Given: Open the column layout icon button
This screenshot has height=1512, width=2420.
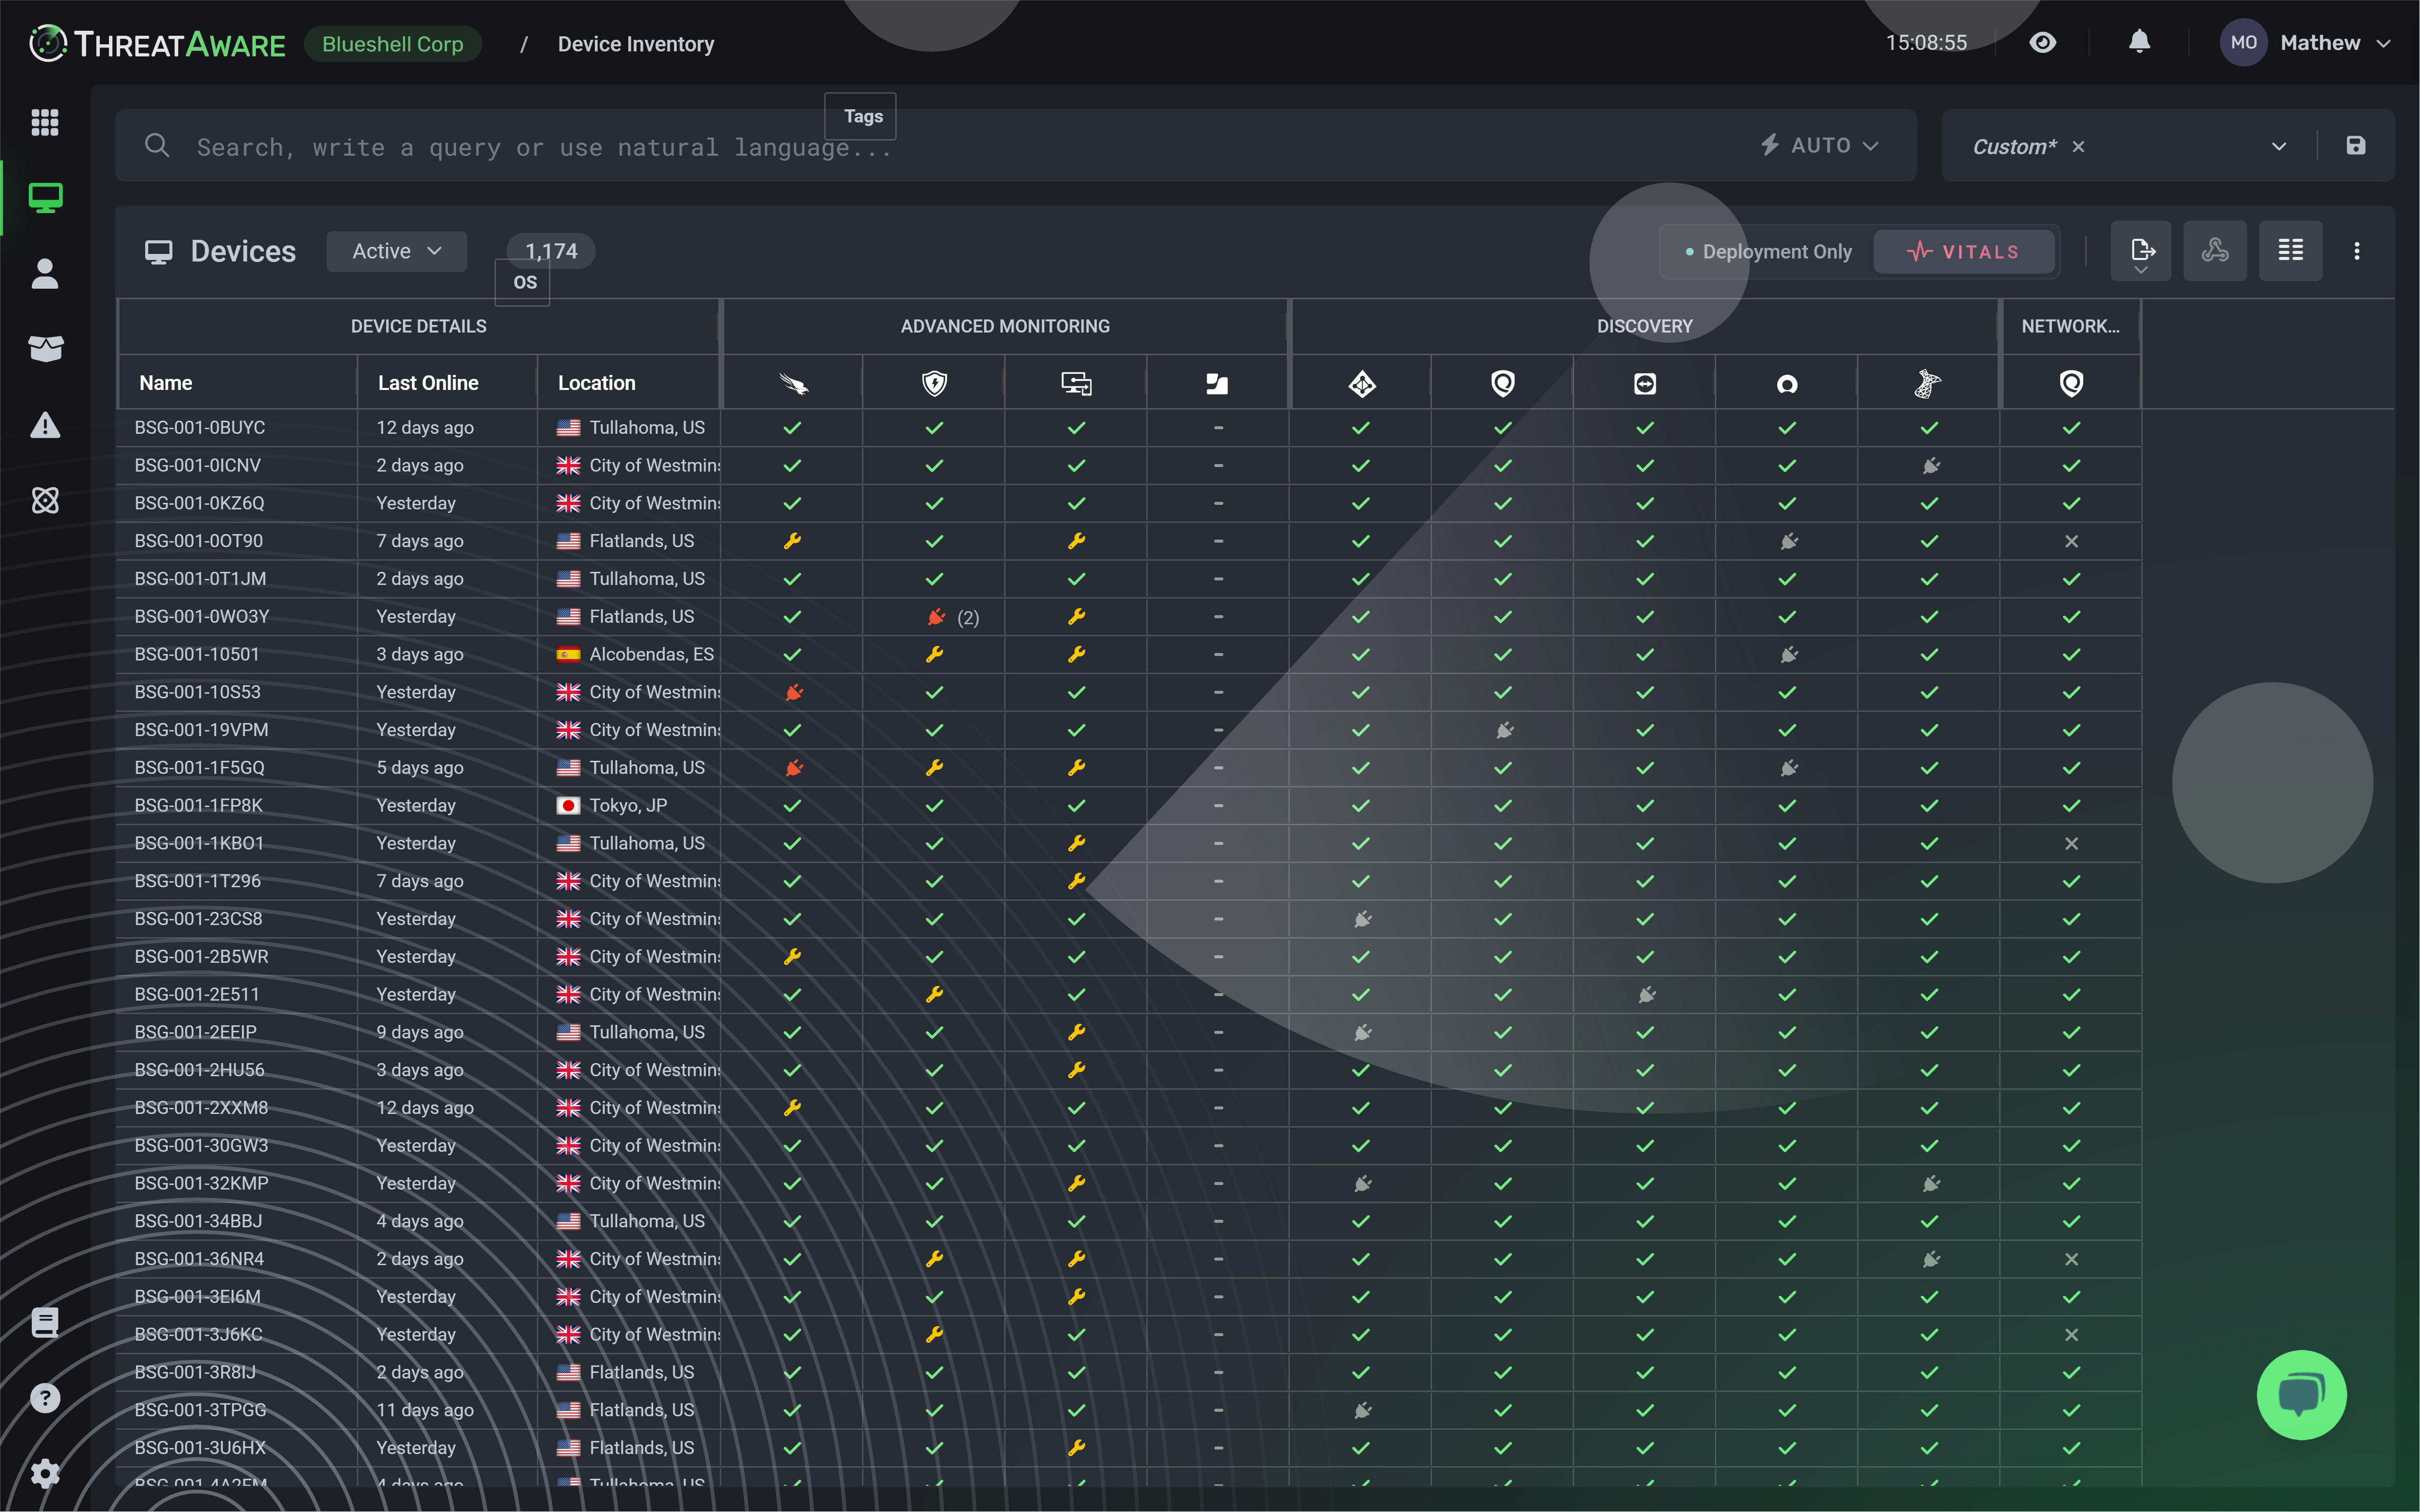Looking at the screenshot, I should pyautogui.click(x=2291, y=251).
